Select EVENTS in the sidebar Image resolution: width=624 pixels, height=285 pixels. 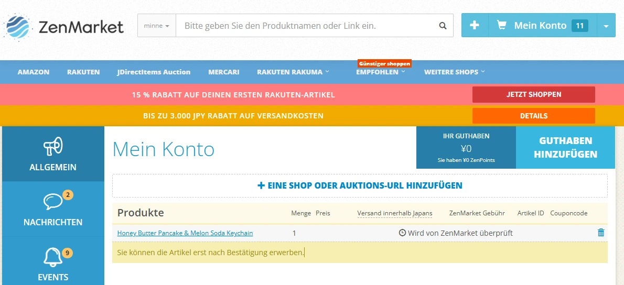(x=53, y=261)
